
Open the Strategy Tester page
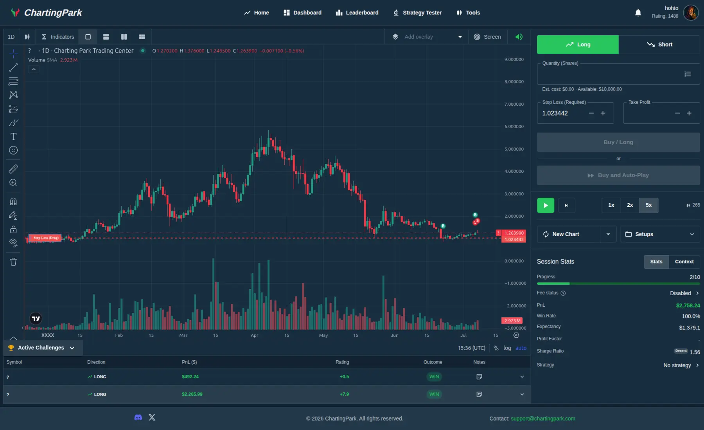pyautogui.click(x=417, y=13)
